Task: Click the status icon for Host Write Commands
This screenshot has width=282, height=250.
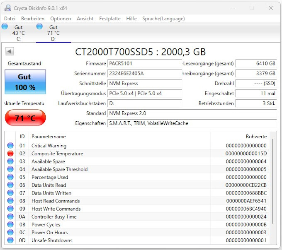Action: click(10, 209)
